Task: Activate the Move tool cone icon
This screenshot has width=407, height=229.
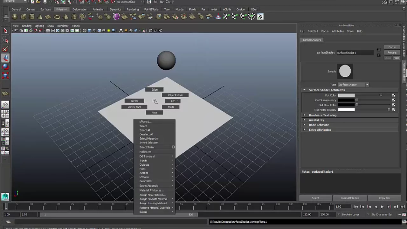Action: click(5, 58)
